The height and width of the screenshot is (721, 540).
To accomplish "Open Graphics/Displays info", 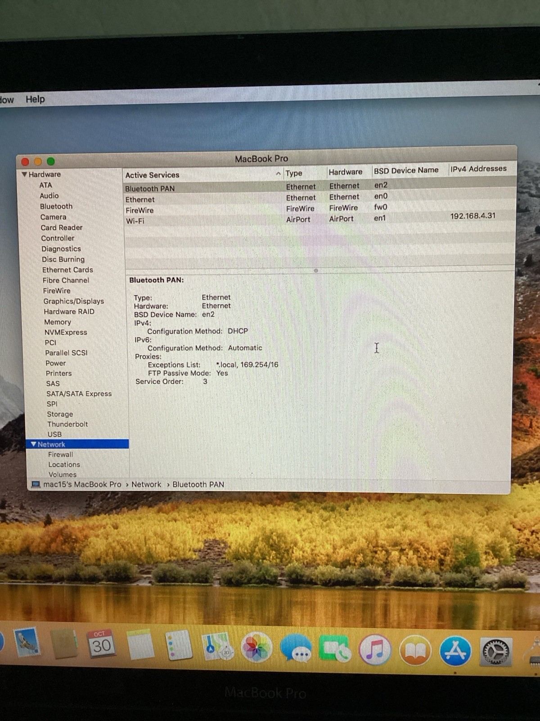I will click(73, 301).
